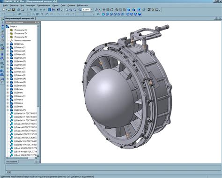
Task: Click the Плоскость XY plane icon
Action: (11, 30)
